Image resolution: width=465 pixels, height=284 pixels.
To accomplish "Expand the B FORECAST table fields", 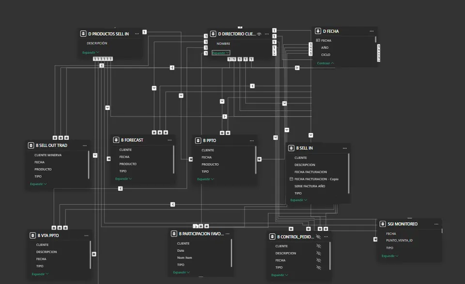I will [x=124, y=179].
